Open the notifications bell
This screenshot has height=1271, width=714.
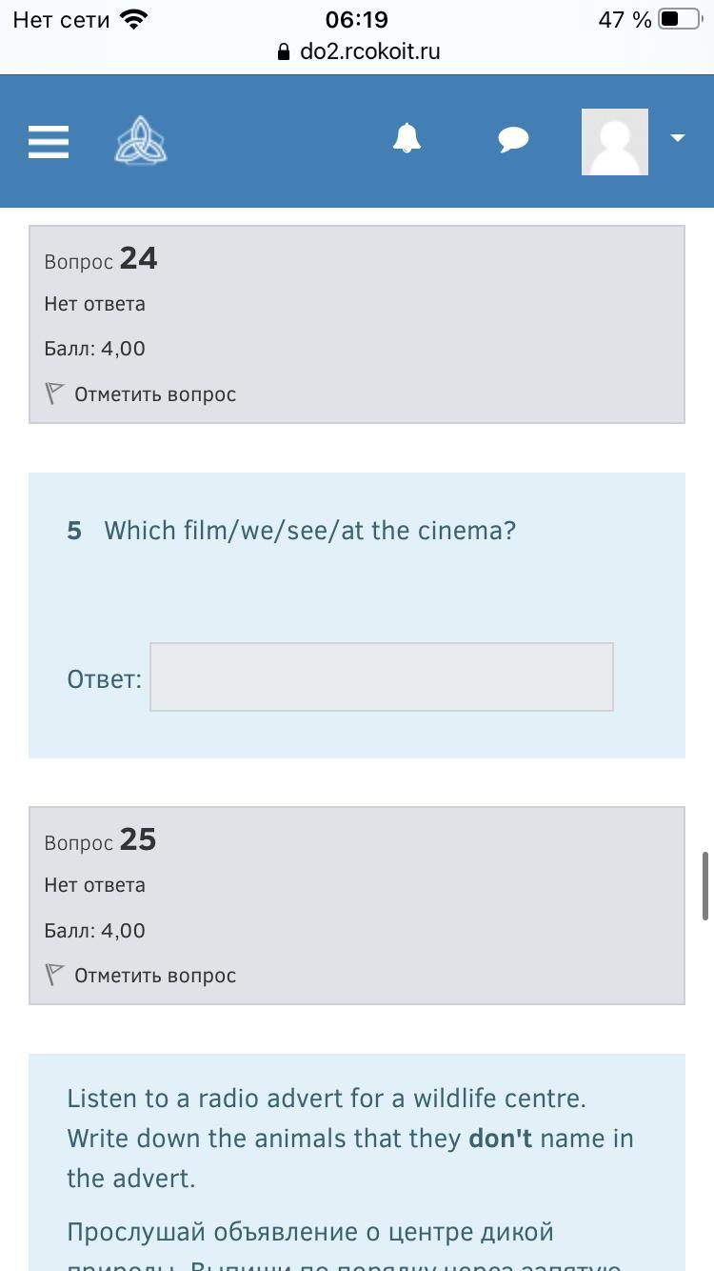[407, 139]
